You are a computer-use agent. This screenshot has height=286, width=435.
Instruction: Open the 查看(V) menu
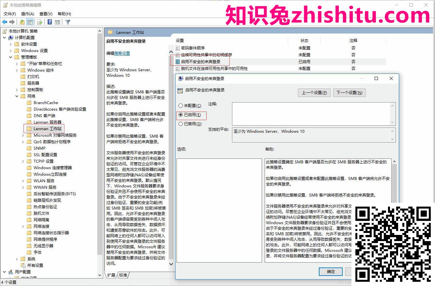(x=46, y=14)
